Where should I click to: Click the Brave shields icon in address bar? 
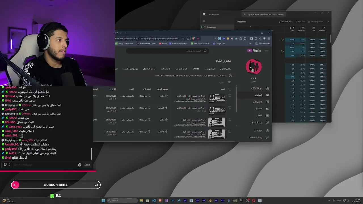[x=193, y=39]
